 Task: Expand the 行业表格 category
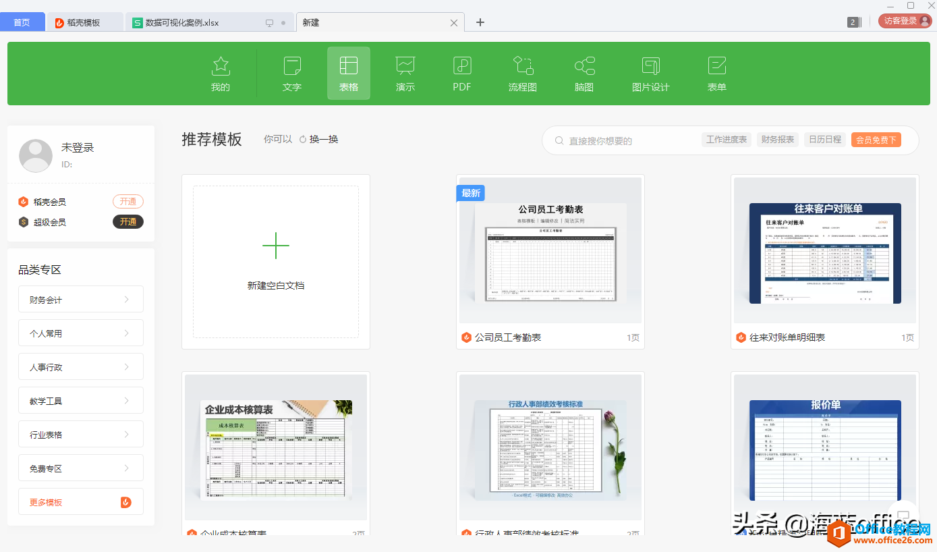point(81,435)
